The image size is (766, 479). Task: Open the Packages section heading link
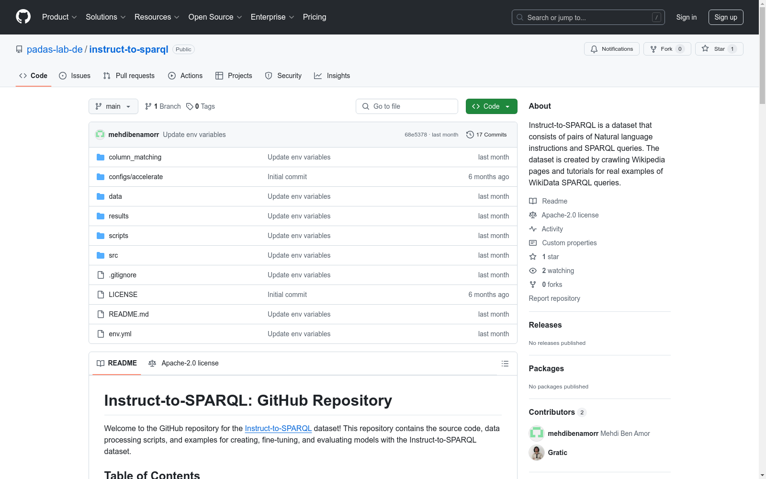tap(546, 368)
